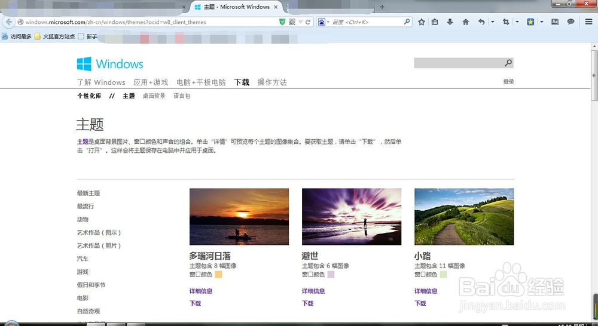Screen dimensions: 598x326
Task: Open the 火狐官方站点 bookmark folder
Action: pos(54,36)
